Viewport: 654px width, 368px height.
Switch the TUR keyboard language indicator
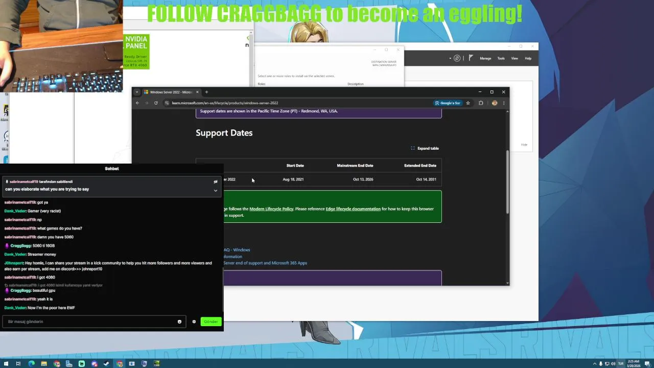[621, 364]
